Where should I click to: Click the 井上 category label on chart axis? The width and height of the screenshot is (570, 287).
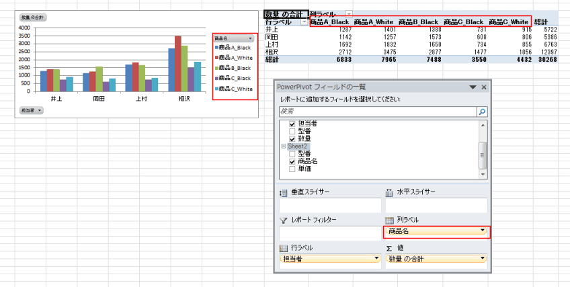56,99
